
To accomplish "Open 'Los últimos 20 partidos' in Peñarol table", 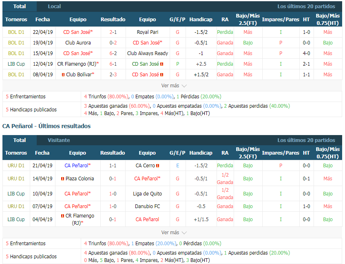I will tap(306, 140).
